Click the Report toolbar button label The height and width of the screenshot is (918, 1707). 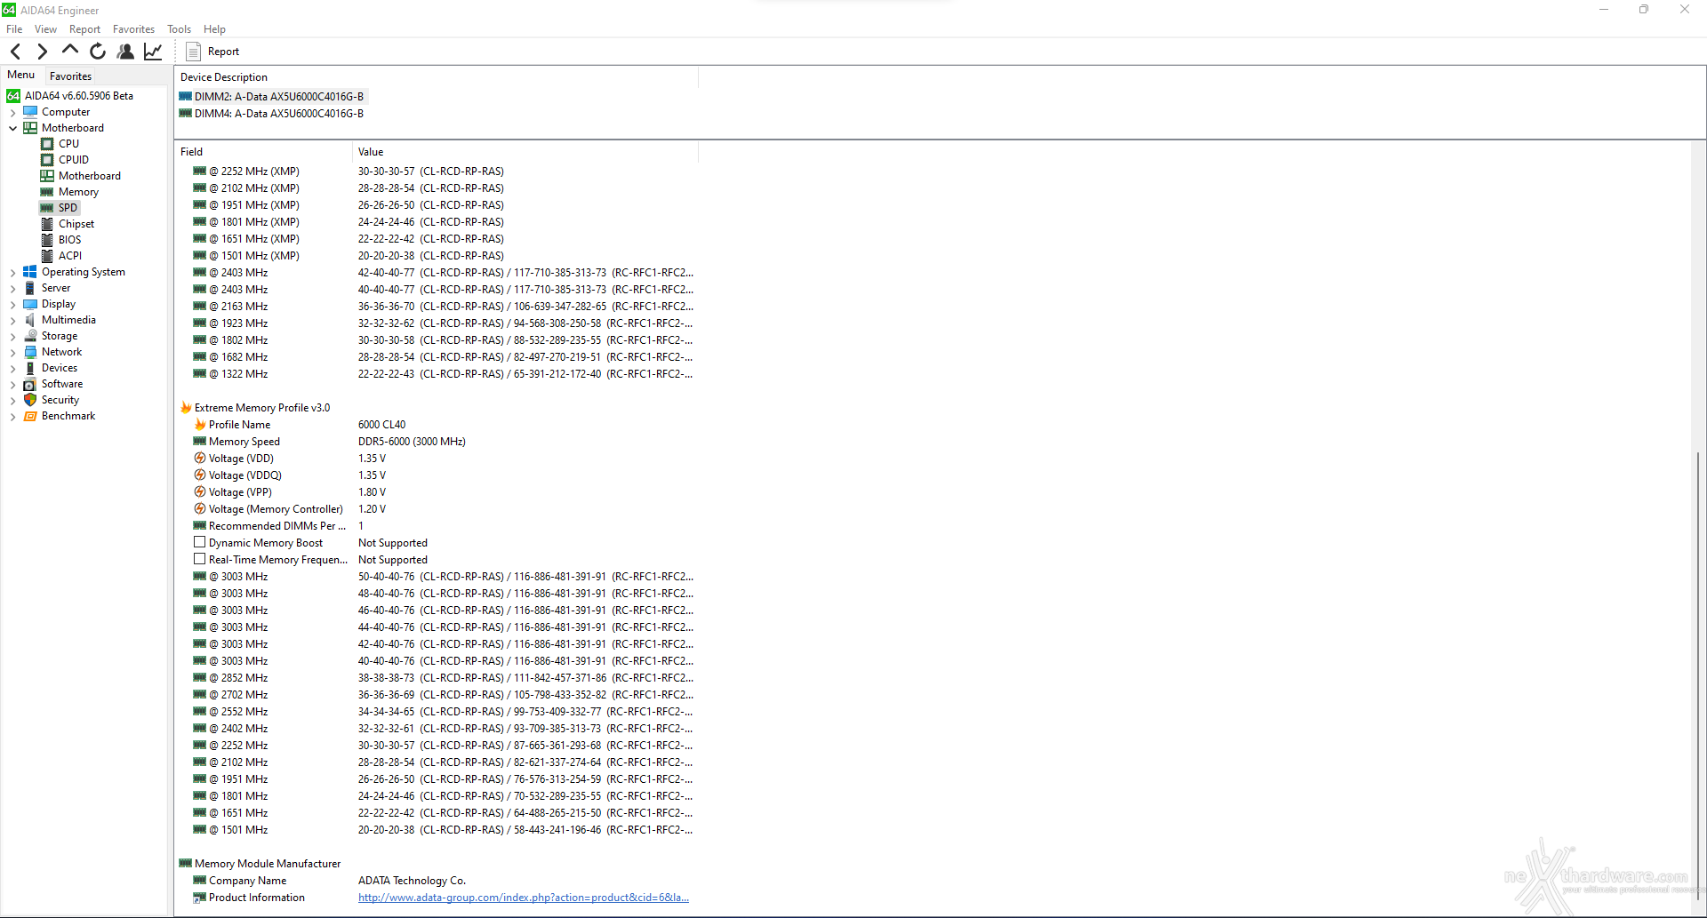[223, 52]
